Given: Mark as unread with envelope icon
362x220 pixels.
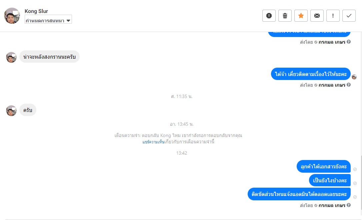Looking at the screenshot, I should pyautogui.click(x=317, y=16).
